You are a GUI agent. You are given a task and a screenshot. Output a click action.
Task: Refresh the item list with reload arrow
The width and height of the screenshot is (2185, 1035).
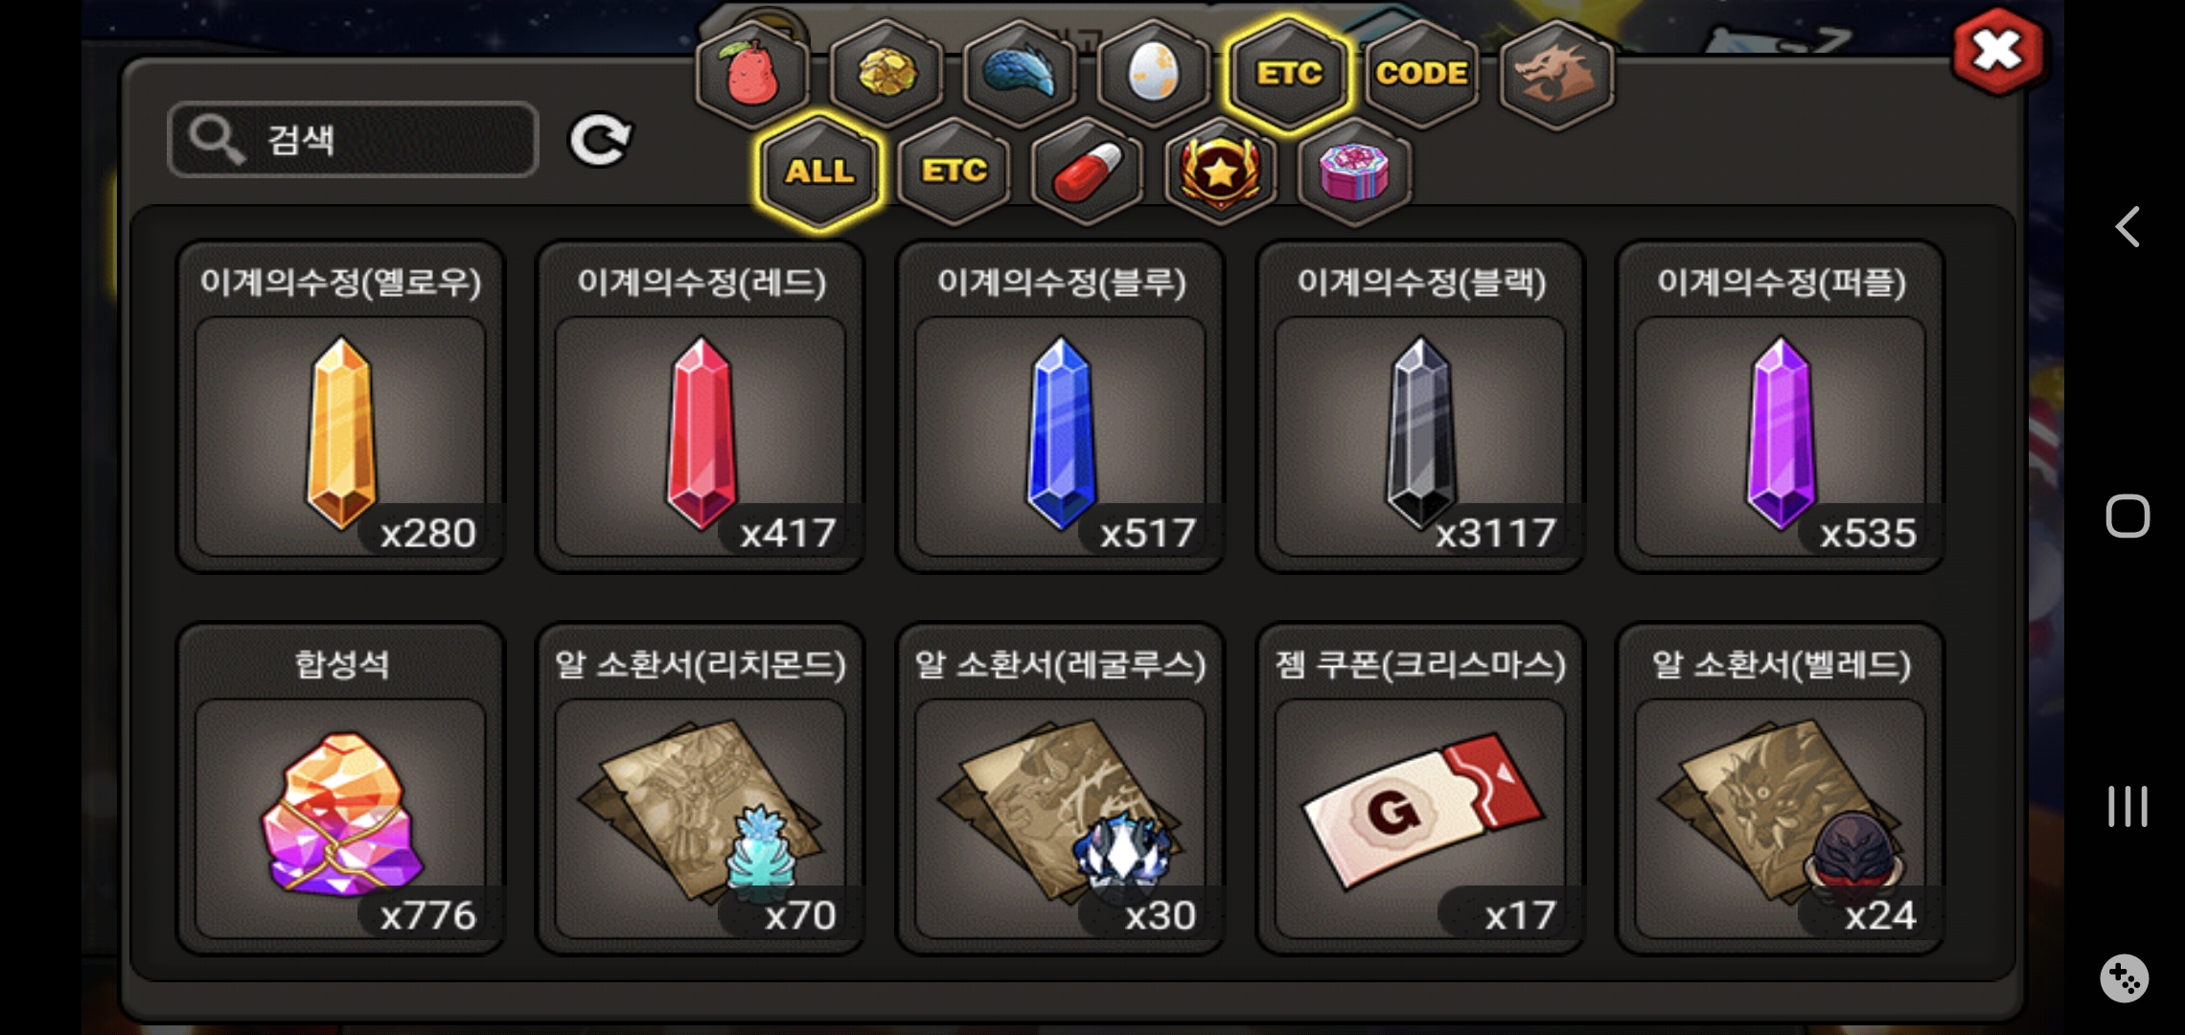(x=601, y=141)
